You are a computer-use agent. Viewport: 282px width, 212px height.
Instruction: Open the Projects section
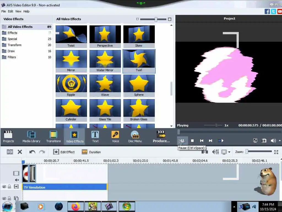[8, 136]
